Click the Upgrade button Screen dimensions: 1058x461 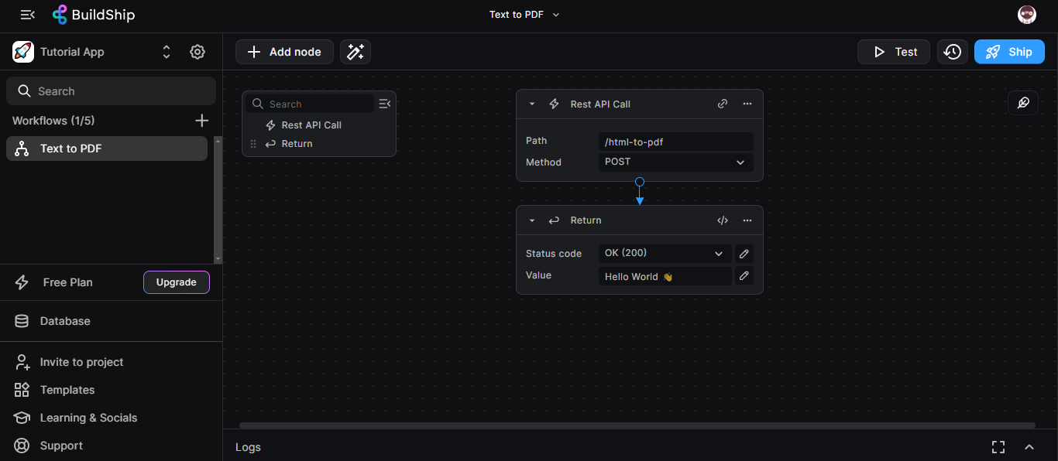(x=176, y=282)
